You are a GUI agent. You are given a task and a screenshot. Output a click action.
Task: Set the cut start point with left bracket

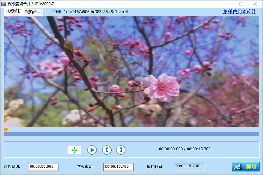coord(107,150)
